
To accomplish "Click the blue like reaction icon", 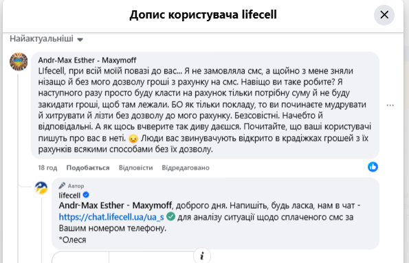I will (x=373, y=167).
